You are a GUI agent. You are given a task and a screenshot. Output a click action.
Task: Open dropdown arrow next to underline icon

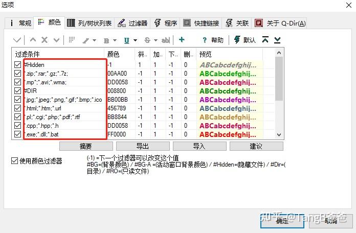click(x=135, y=40)
